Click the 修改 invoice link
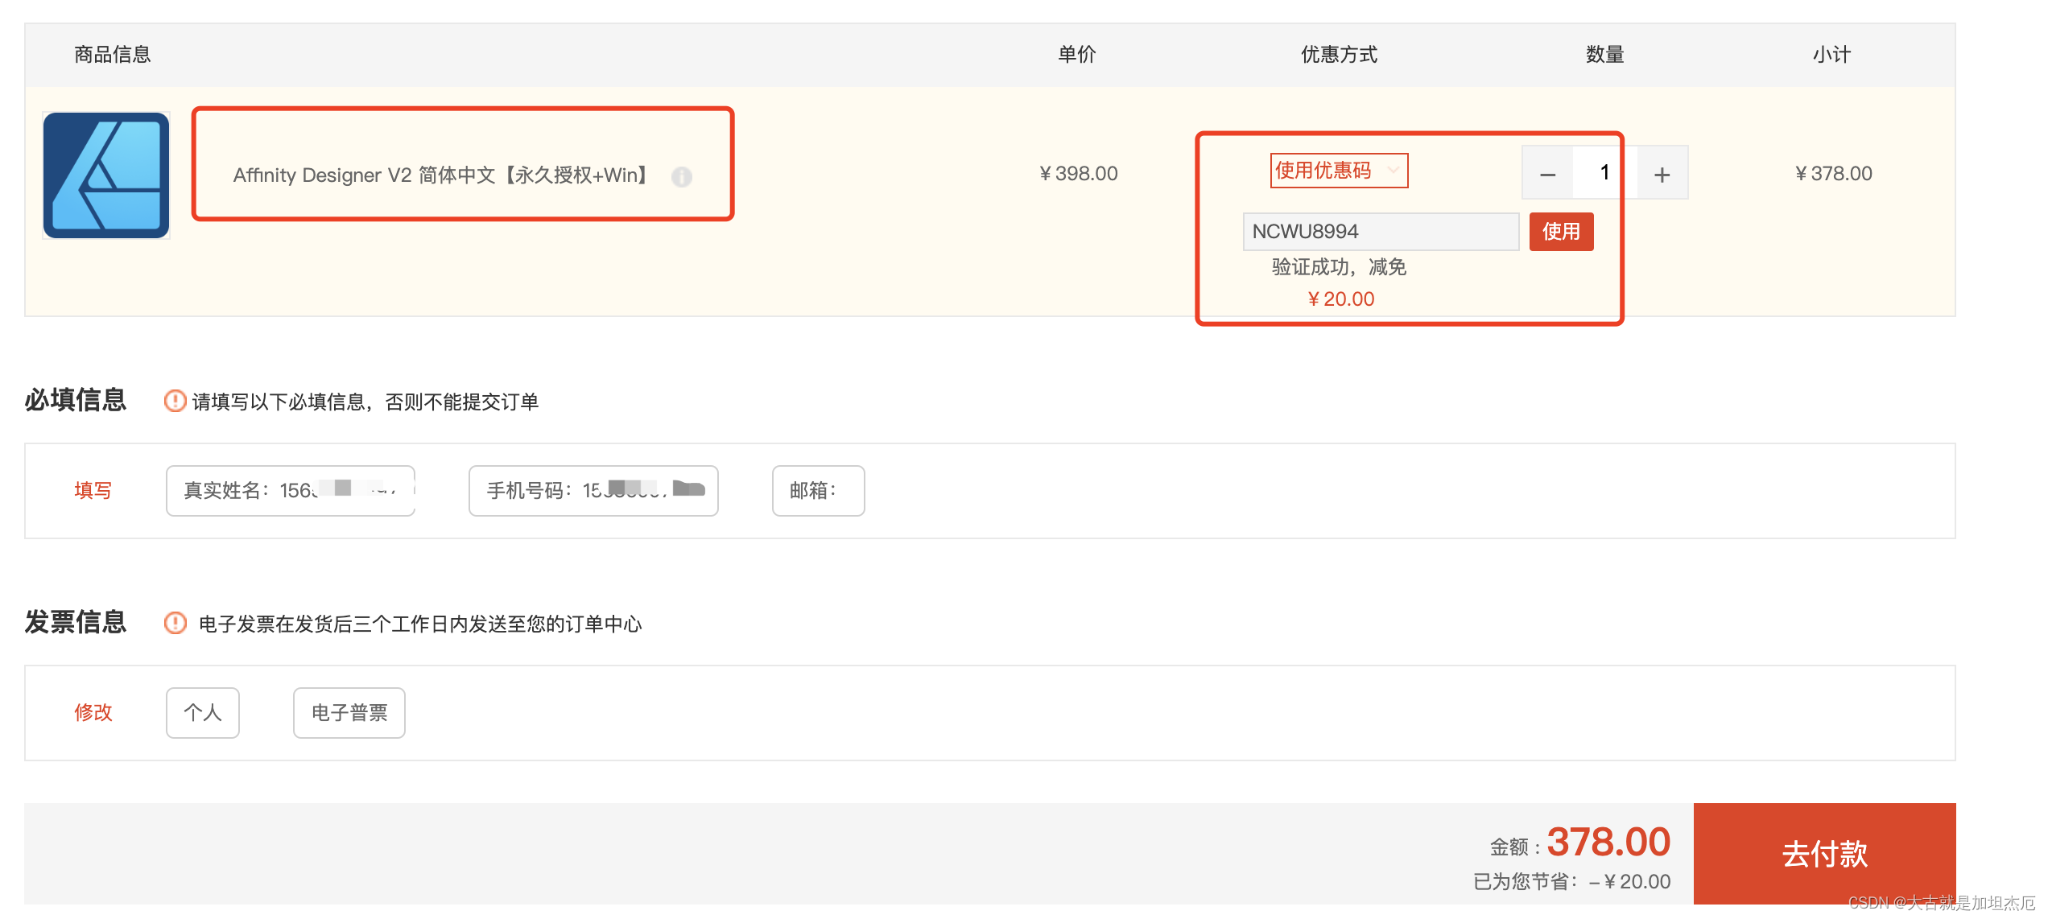 tap(93, 712)
